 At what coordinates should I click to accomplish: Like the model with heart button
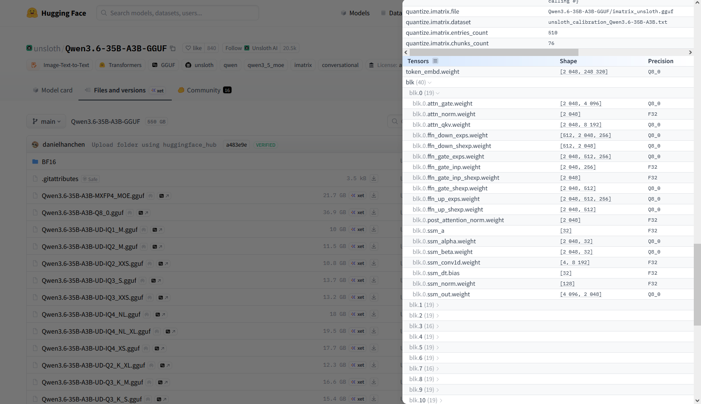194,48
